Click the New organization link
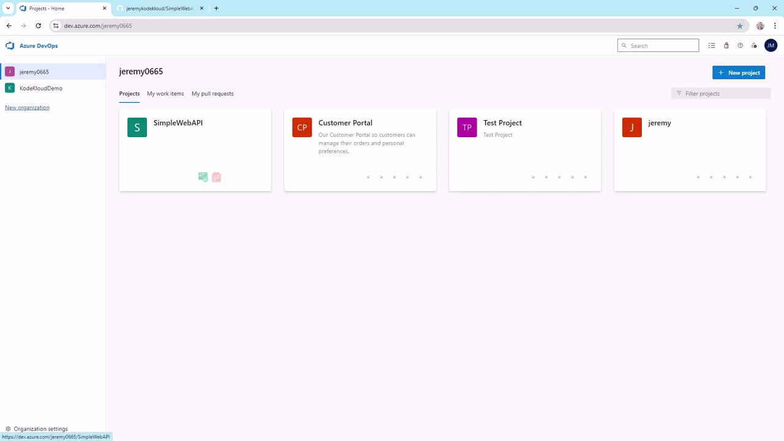 coord(27,107)
